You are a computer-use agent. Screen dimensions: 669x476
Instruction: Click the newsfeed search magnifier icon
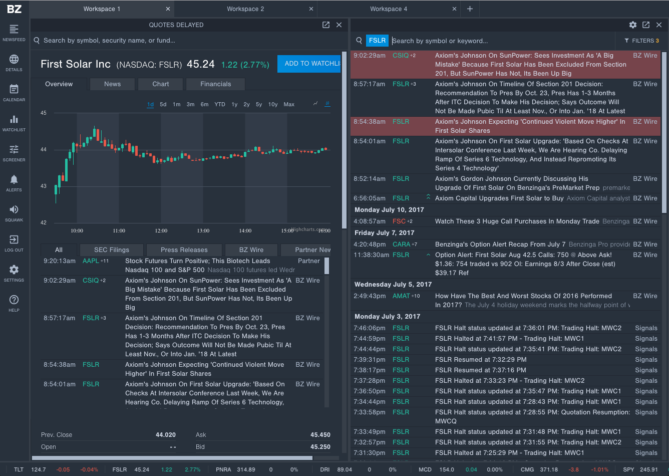[359, 41]
